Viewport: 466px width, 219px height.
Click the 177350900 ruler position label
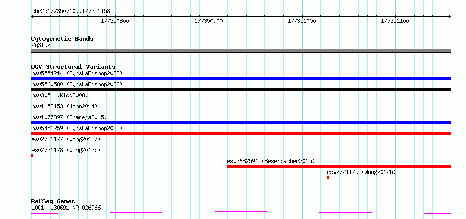click(208, 21)
